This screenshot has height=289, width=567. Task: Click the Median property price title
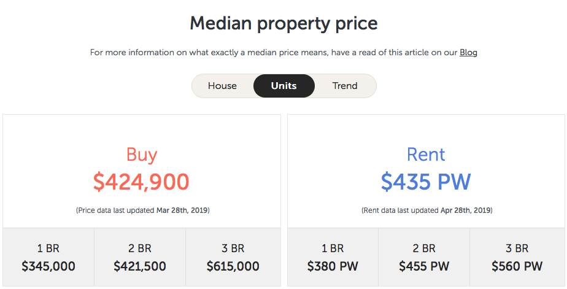pyautogui.click(x=284, y=23)
